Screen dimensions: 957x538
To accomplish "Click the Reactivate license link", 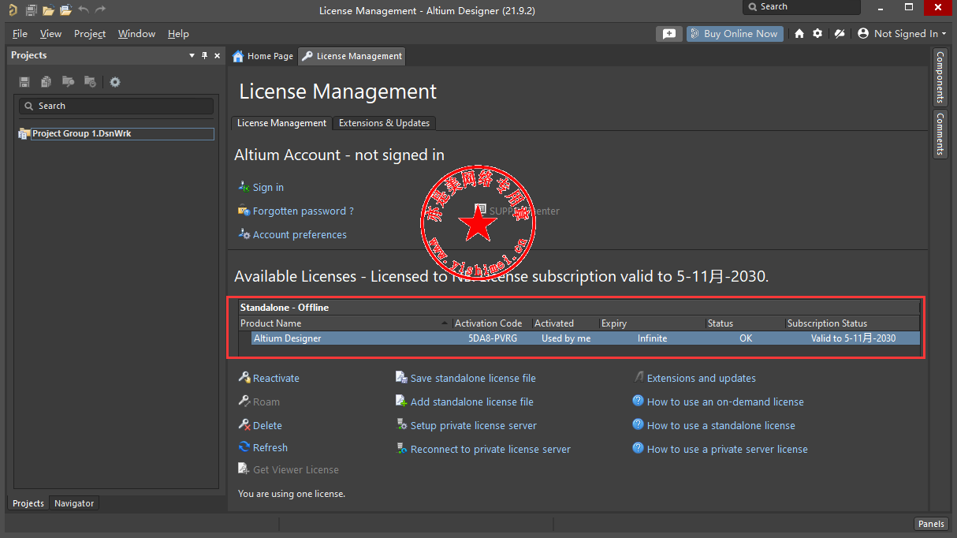I will point(276,378).
